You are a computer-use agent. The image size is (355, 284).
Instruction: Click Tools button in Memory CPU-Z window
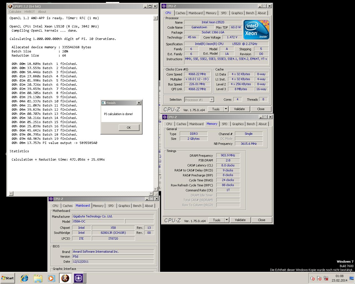(217, 220)
